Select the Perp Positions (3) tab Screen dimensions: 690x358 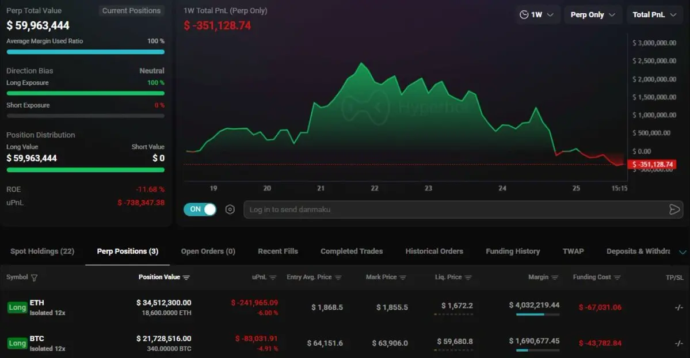point(128,251)
